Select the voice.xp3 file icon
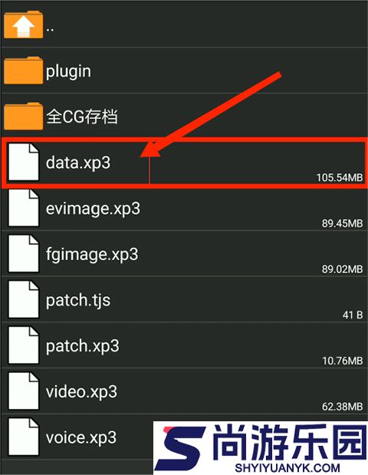368x475 pixels. coord(23,437)
